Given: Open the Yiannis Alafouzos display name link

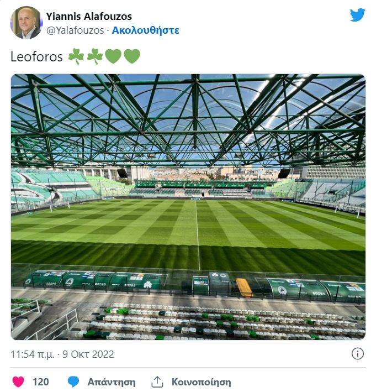Looking at the screenshot, I should point(89,16).
